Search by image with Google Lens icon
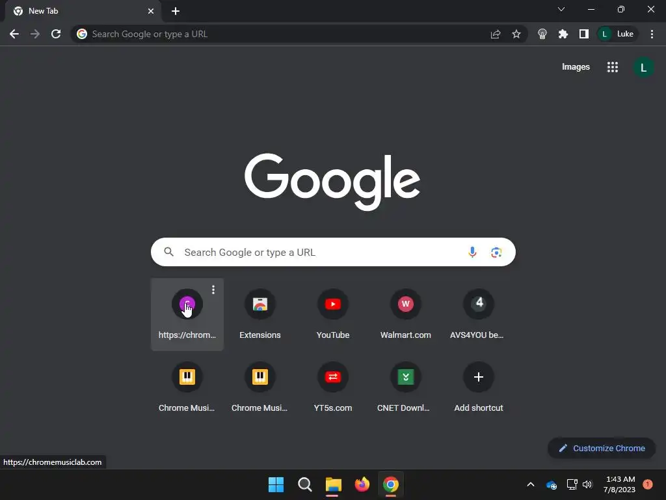 tap(496, 252)
